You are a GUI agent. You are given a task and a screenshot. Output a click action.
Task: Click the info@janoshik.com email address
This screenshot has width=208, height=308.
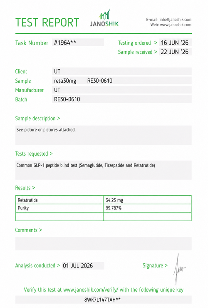tap(175, 20)
